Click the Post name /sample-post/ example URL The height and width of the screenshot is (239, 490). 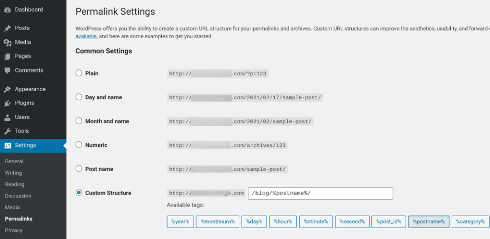(227, 169)
